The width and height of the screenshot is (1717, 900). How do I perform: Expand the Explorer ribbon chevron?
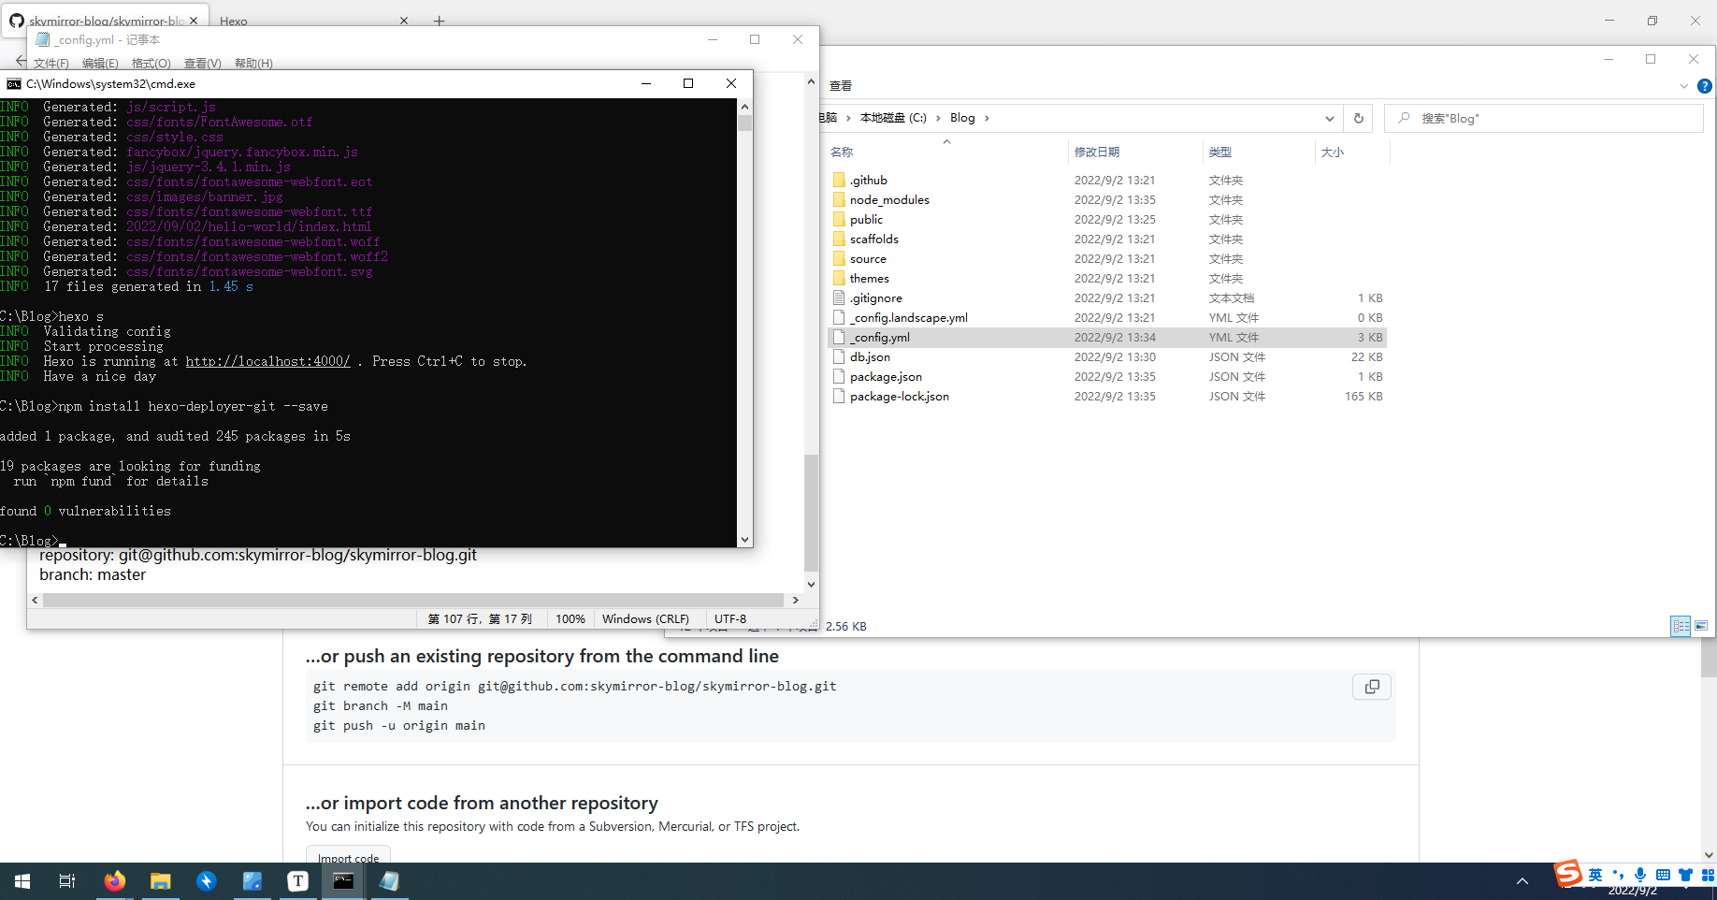pyautogui.click(x=1683, y=86)
